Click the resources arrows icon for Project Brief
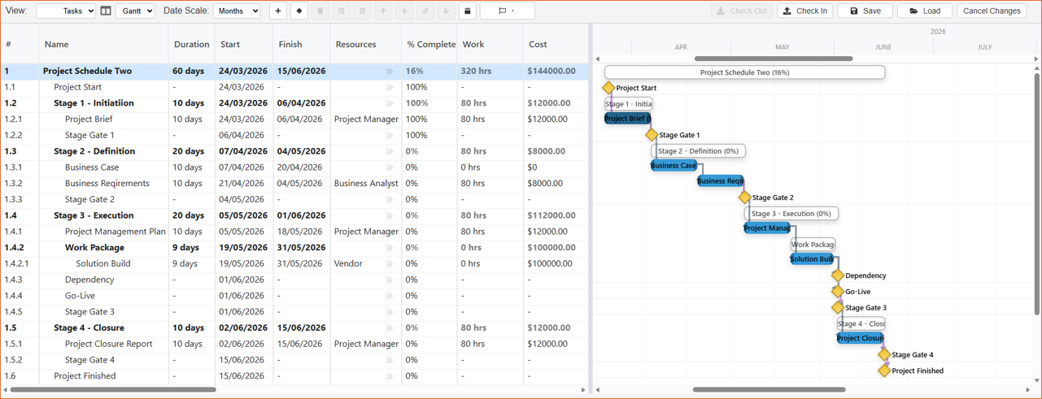This screenshot has width=1042, height=399. (390, 119)
